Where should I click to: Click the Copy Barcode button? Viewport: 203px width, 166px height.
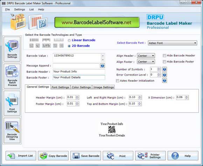coord(53,155)
